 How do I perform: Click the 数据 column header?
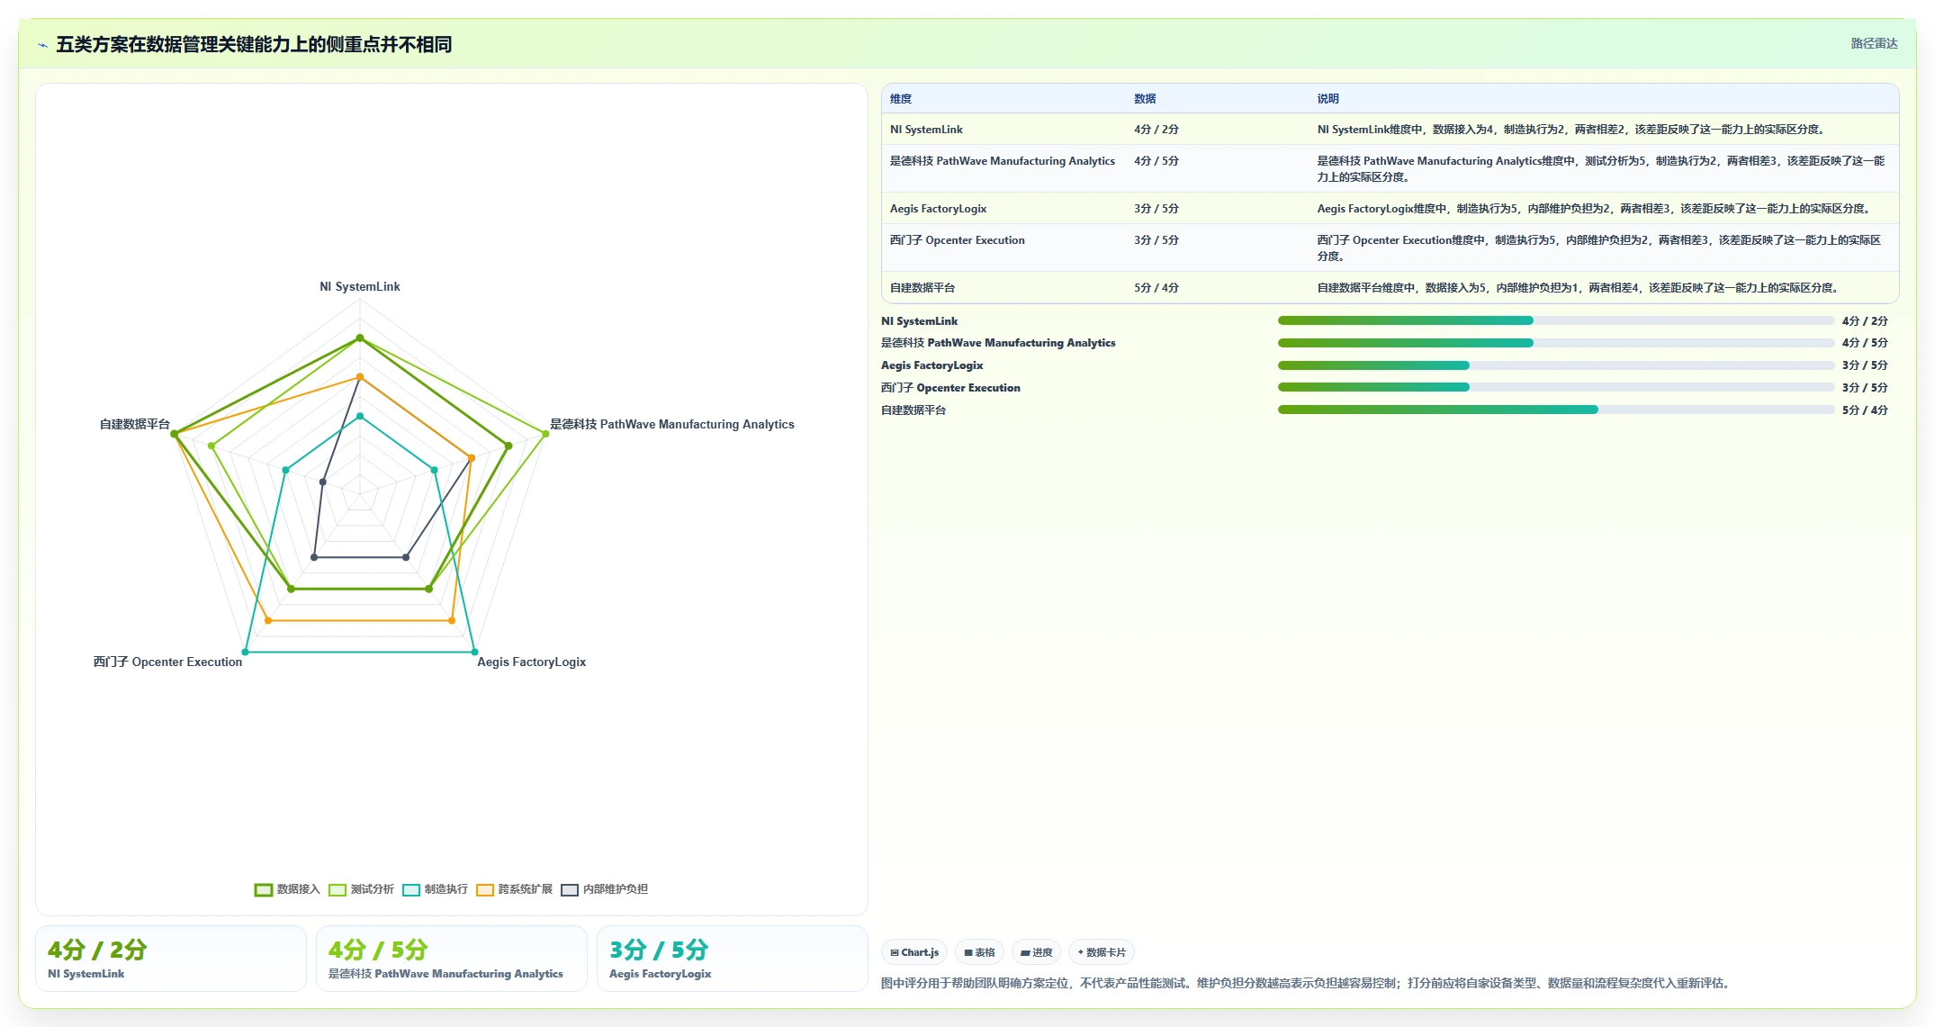(x=1145, y=99)
